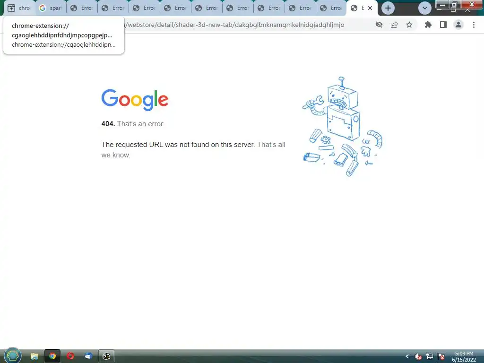
Task: Click the "404." error code text
Action: [x=108, y=124]
